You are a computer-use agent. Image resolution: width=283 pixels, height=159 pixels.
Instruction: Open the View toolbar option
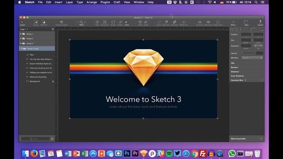pyautogui.click(x=246, y=23)
